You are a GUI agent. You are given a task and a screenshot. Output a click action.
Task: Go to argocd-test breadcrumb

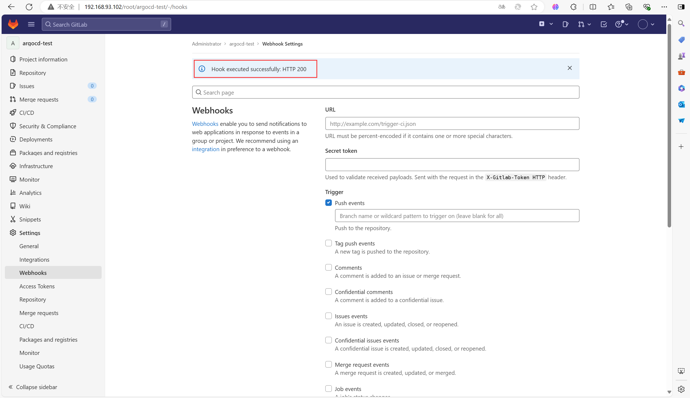[x=242, y=44]
